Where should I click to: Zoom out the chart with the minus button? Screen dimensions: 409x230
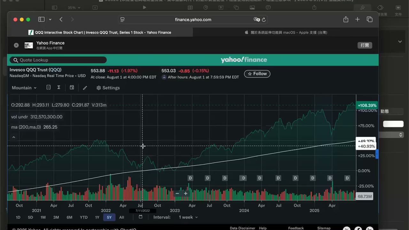(x=177, y=193)
